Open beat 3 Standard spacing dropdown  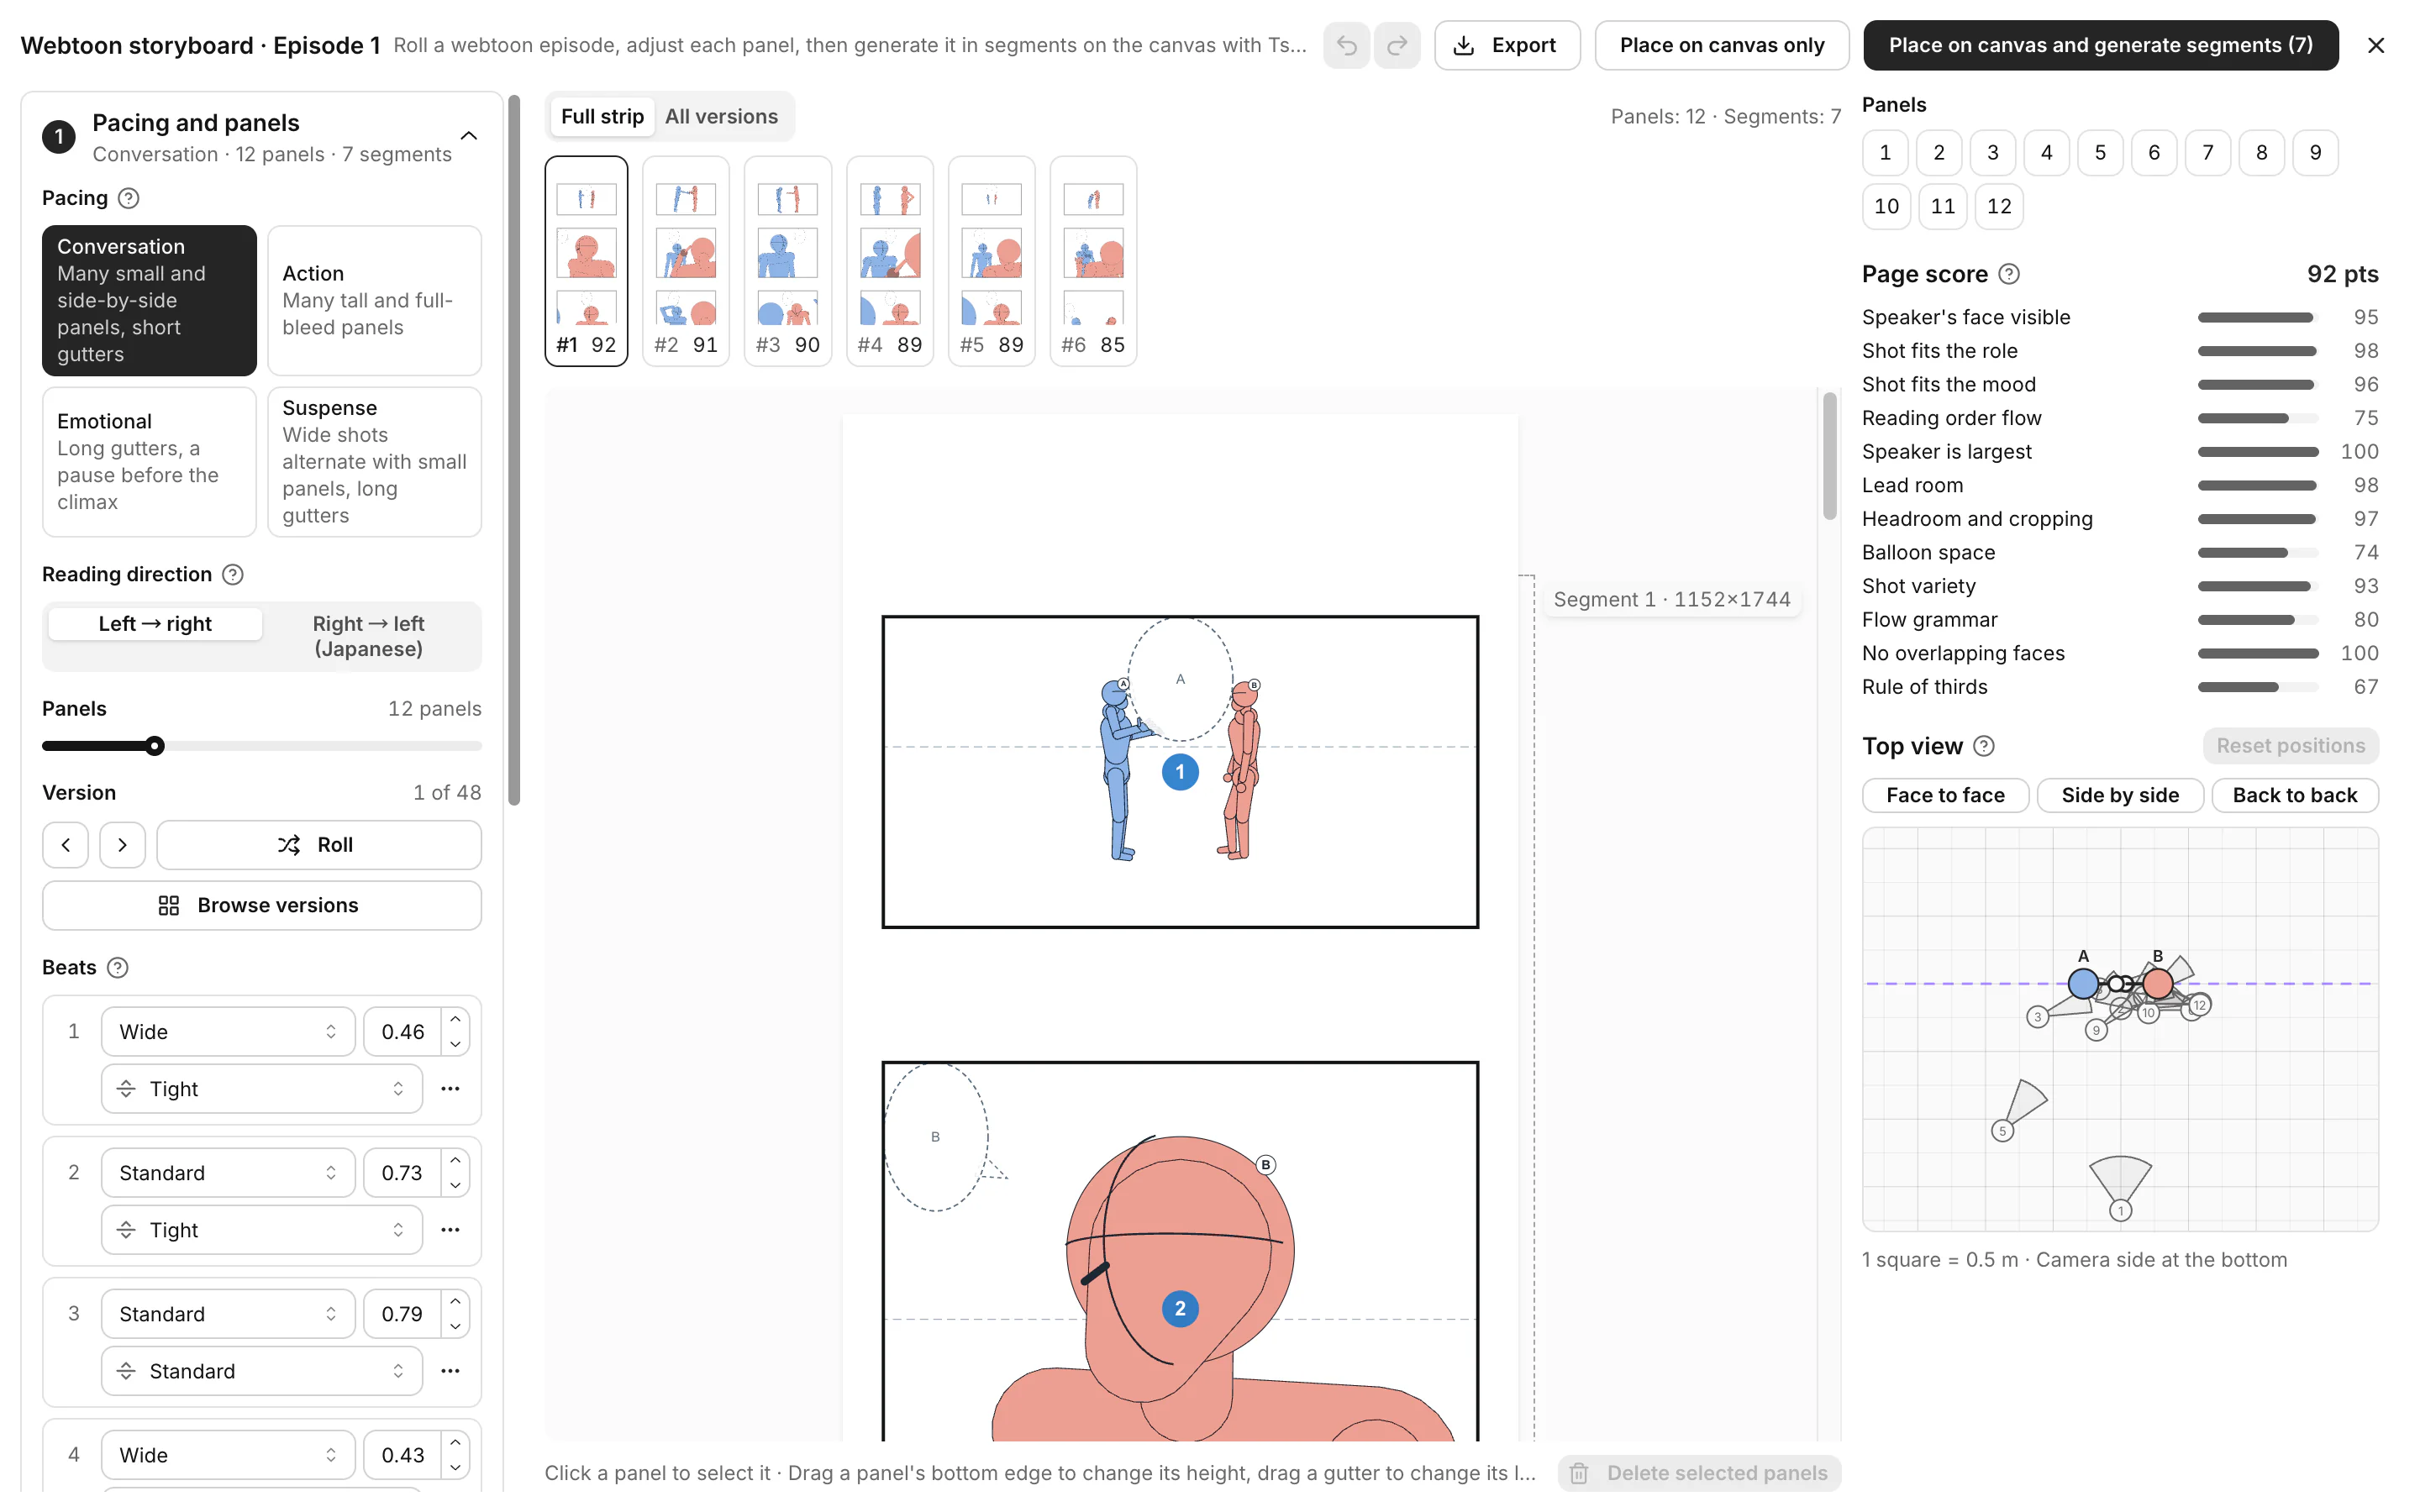click(262, 1370)
